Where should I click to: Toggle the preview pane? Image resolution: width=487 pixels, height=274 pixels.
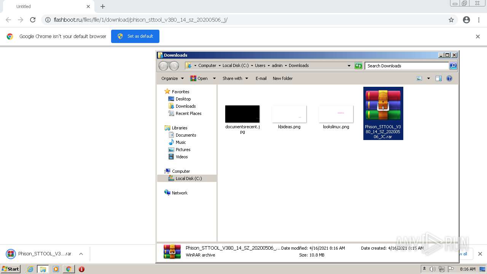point(439,78)
